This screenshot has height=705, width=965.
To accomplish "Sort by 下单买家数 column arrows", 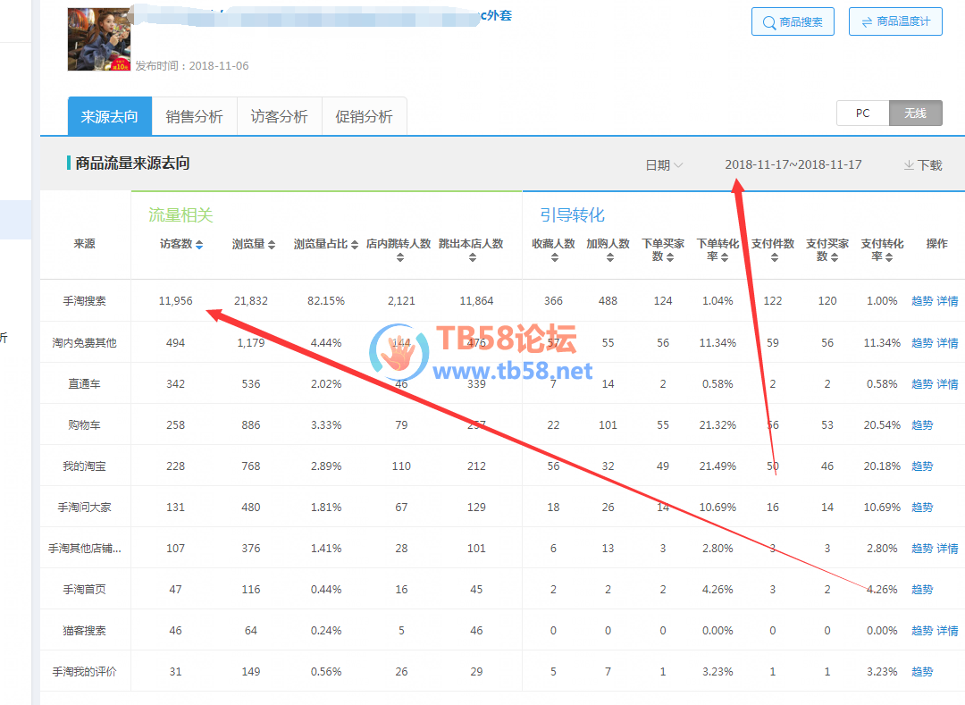I will click(669, 257).
